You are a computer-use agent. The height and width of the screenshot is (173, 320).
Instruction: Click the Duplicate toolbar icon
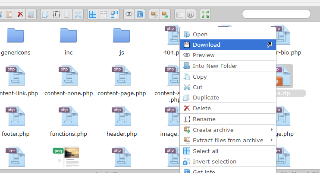pos(46,14)
